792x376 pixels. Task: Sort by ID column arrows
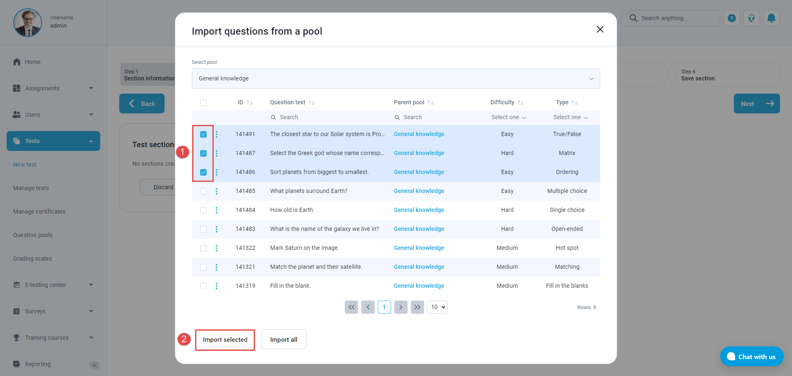click(249, 103)
